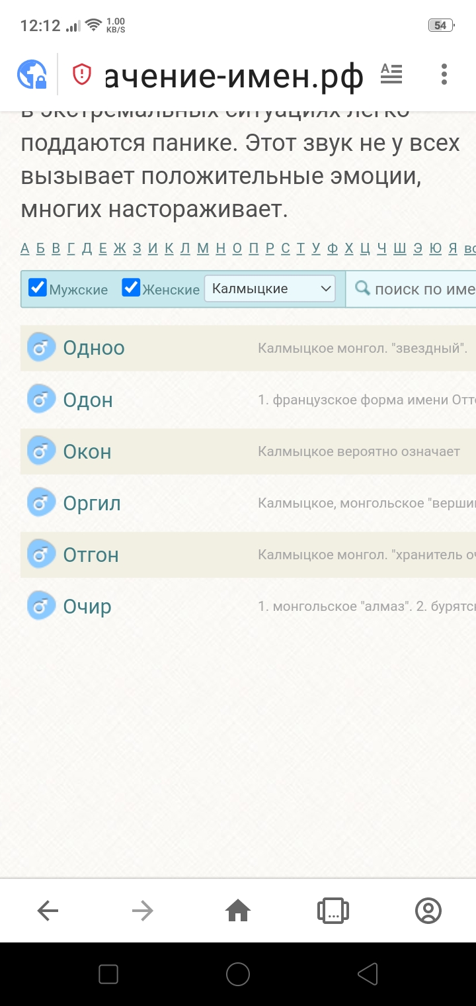The image size is (476, 1006).
Task: Open the browser profile account icon
Action: click(428, 911)
